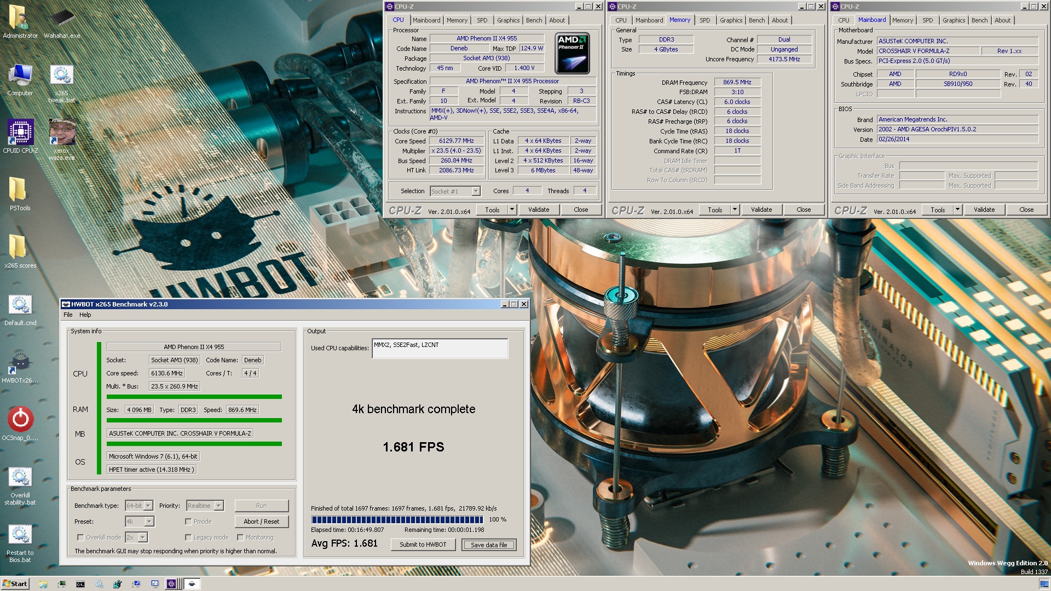Click the Save data file button
This screenshot has height=591, width=1051.
coord(489,544)
